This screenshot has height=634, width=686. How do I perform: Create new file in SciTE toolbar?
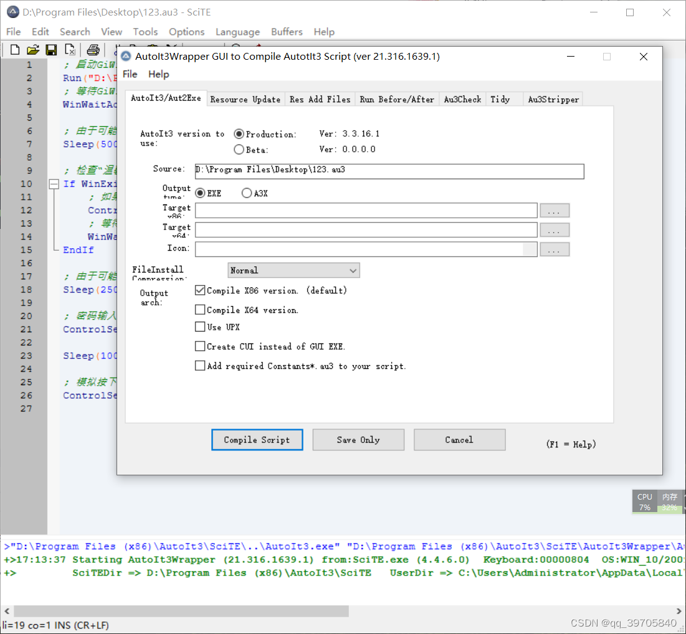pos(15,50)
